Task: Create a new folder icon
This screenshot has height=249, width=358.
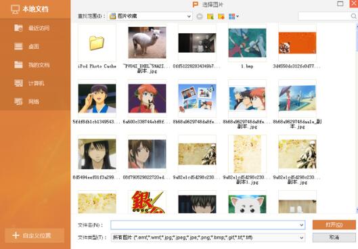Action: [221, 16]
